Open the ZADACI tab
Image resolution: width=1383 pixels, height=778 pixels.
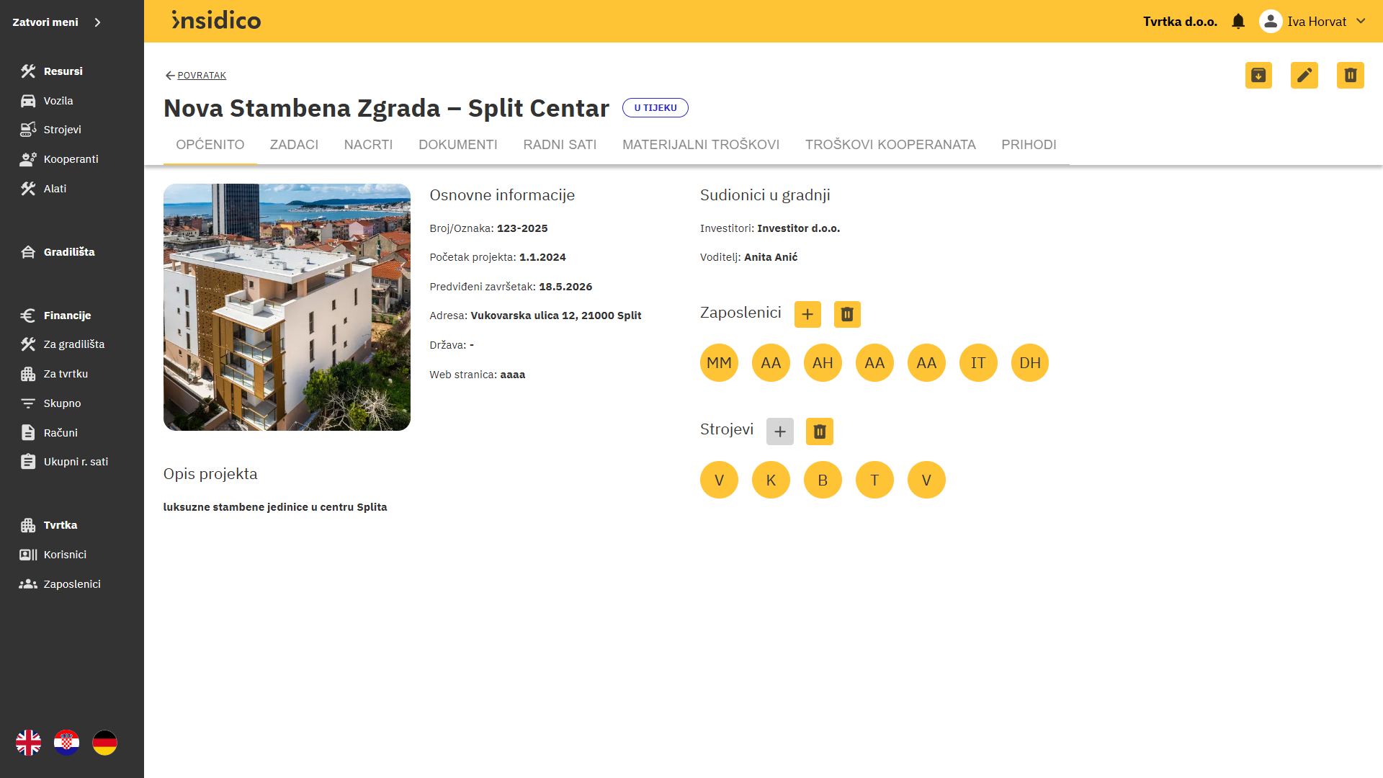pyautogui.click(x=294, y=145)
